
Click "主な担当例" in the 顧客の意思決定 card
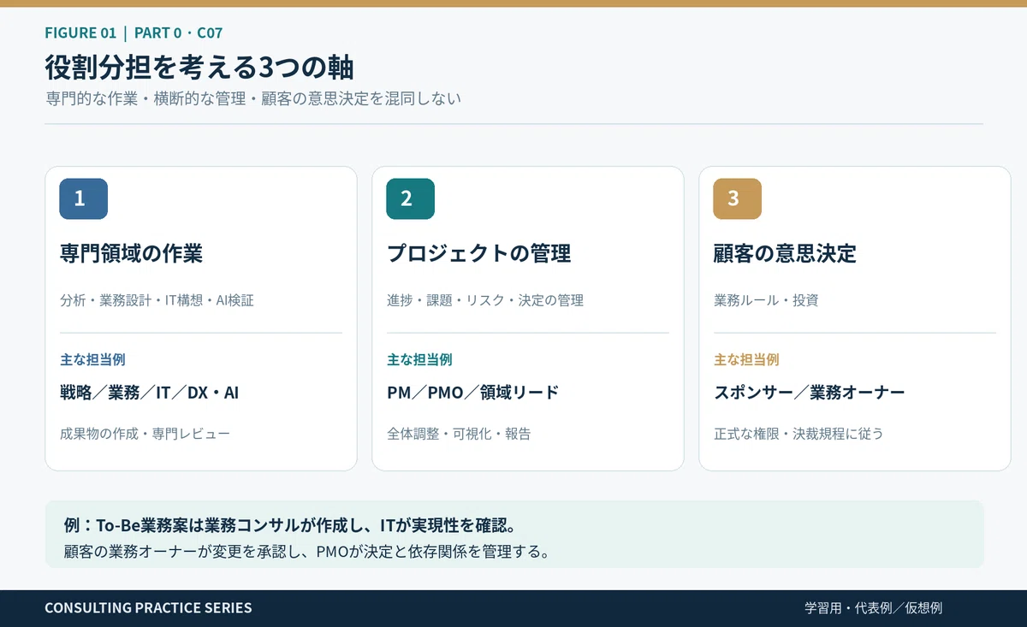point(746,360)
